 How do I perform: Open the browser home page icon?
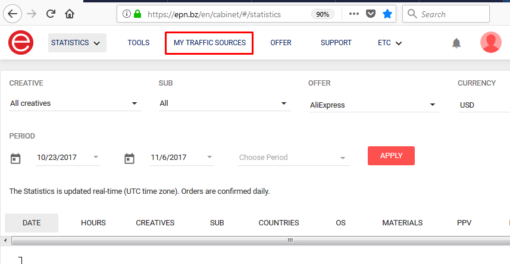coord(70,14)
